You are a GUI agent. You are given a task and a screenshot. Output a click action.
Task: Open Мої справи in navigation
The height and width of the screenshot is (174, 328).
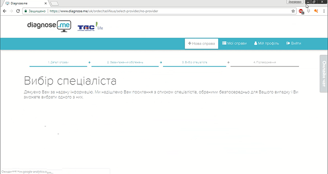click(235, 43)
